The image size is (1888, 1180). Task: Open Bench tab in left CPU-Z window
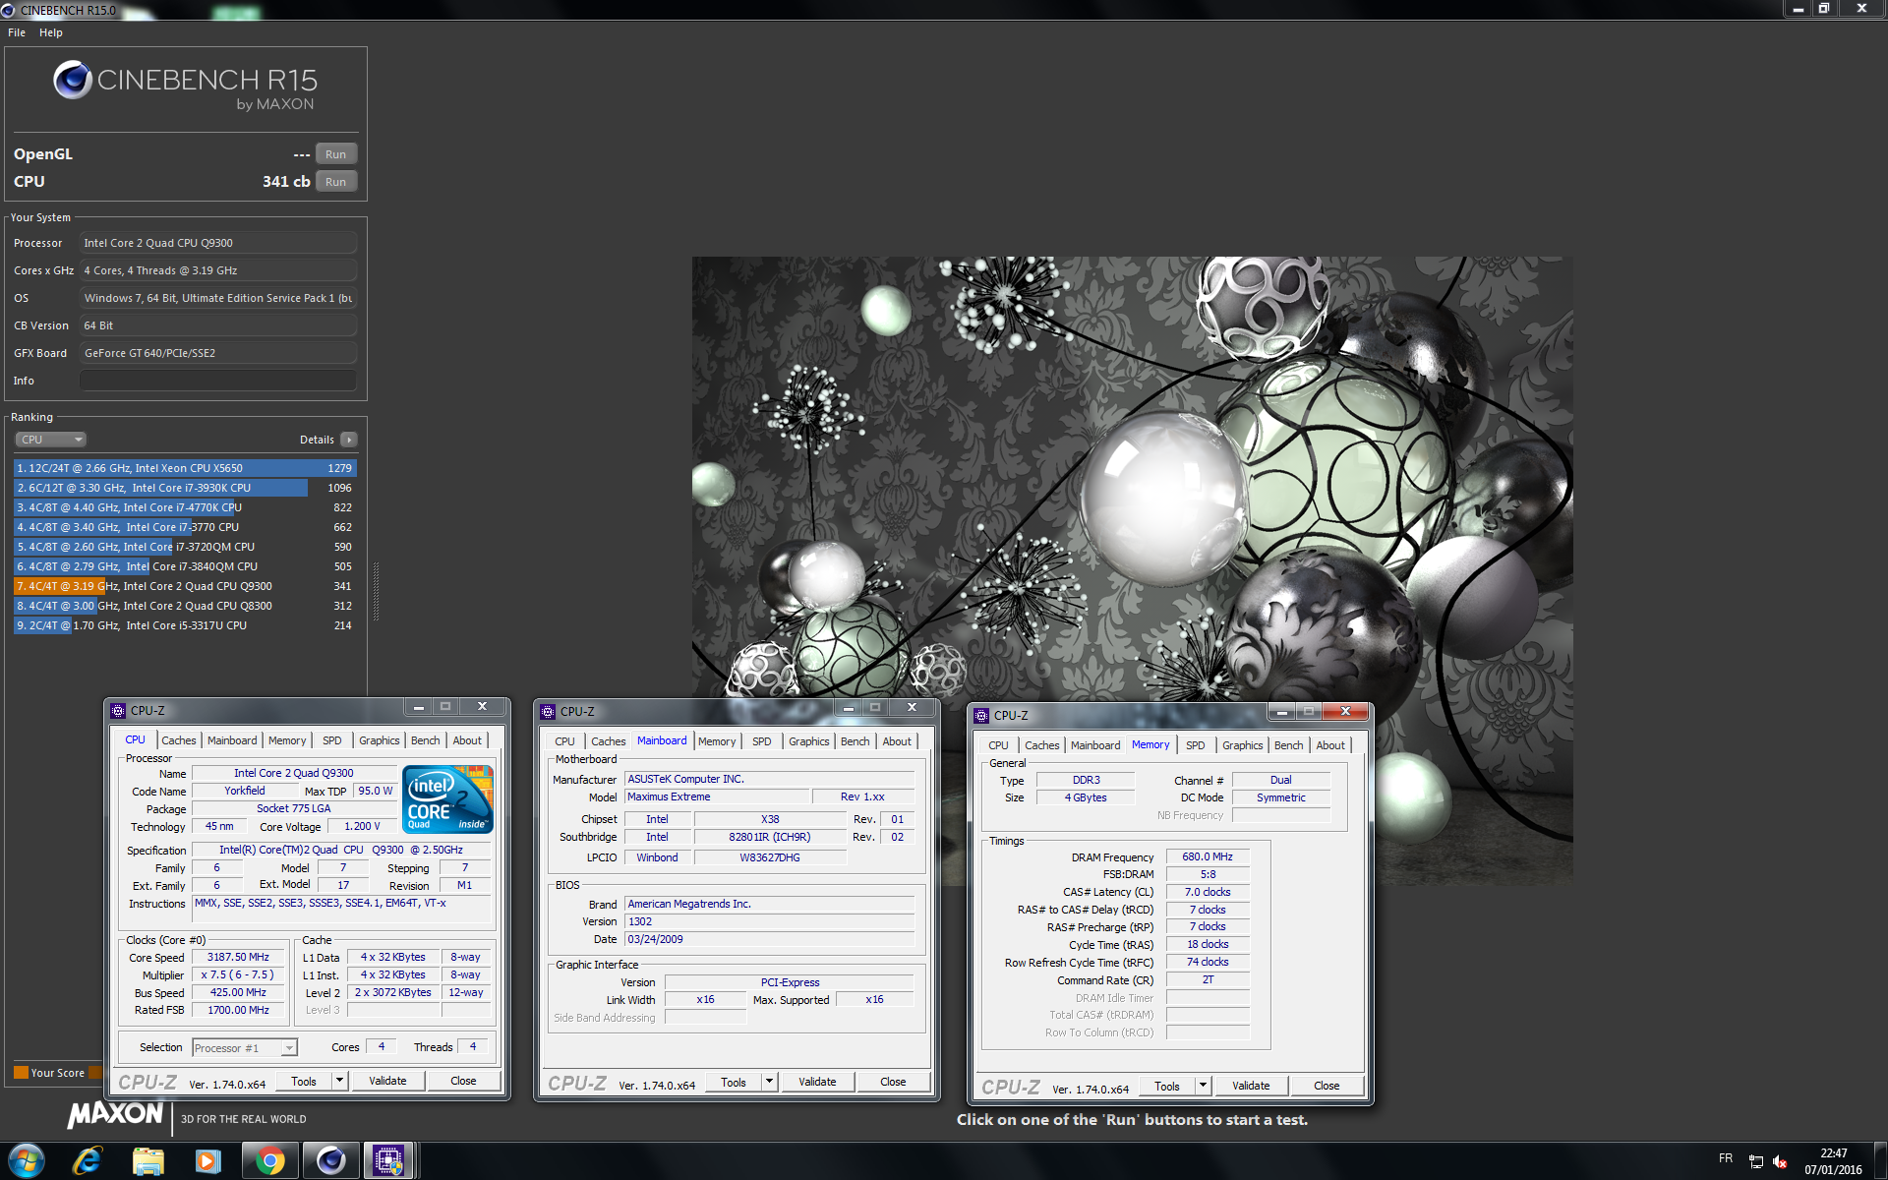coord(426,740)
